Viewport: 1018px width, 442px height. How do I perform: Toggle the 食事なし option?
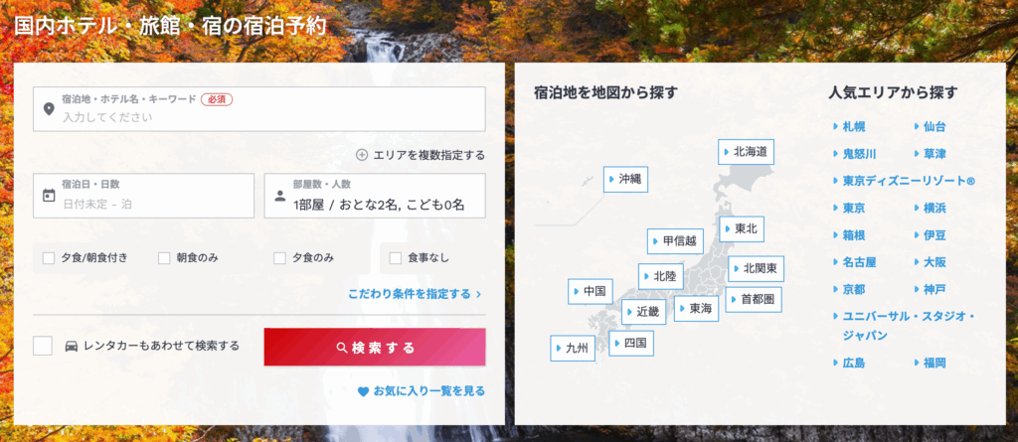pos(396,258)
